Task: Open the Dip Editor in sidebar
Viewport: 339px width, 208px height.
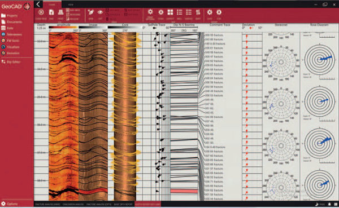Action: click(x=11, y=61)
